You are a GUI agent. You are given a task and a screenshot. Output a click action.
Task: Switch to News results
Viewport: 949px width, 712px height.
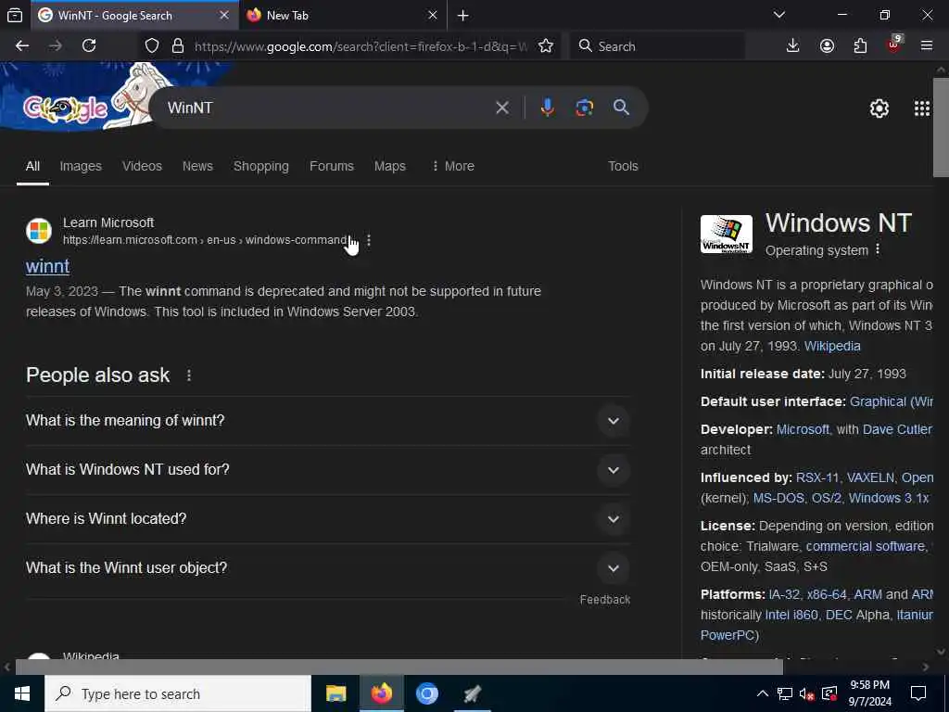click(x=197, y=166)
